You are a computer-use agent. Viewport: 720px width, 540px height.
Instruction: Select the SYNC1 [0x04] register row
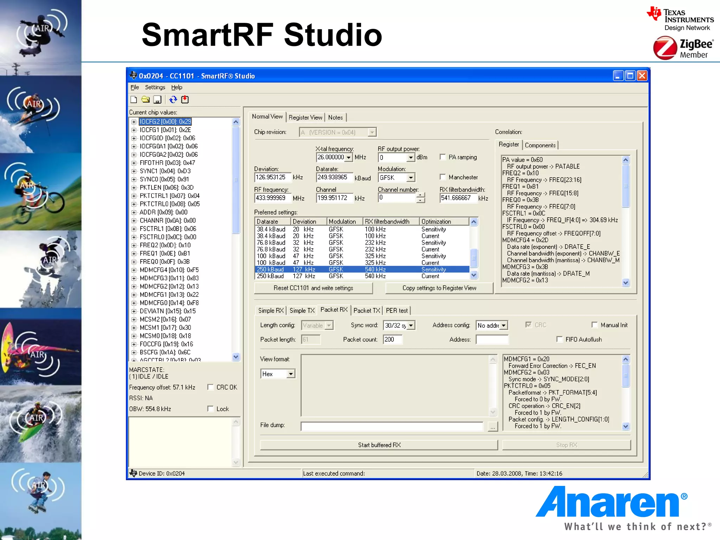[x=165, y=171]
